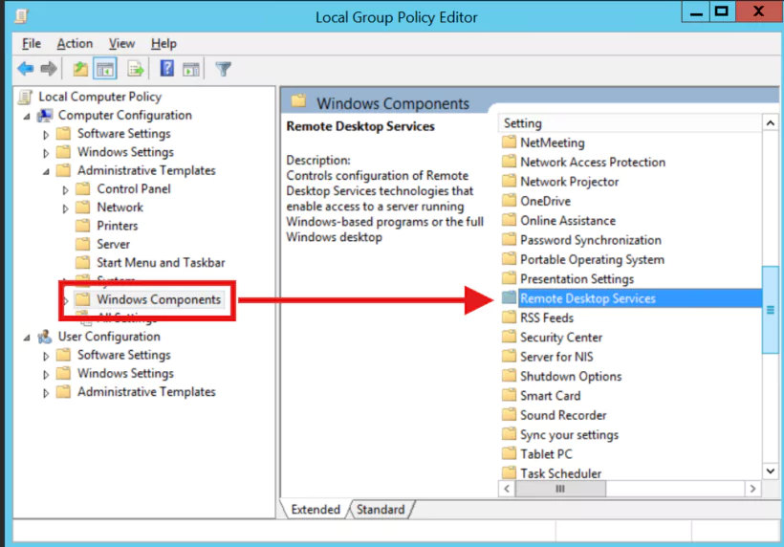Click the horizontal scrollbar right arrow
784x547 pixels.
pos(752,489)
